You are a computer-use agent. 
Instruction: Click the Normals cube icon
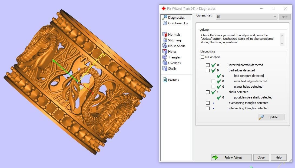(165, 34)
